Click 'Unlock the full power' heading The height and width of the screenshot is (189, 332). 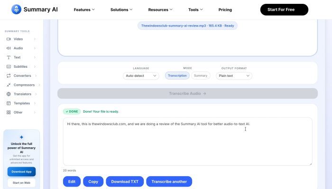click(22, 148)
